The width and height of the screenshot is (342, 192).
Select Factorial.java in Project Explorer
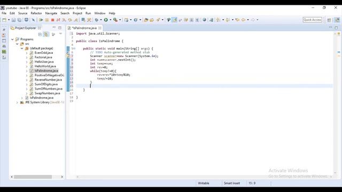[43, 57]
